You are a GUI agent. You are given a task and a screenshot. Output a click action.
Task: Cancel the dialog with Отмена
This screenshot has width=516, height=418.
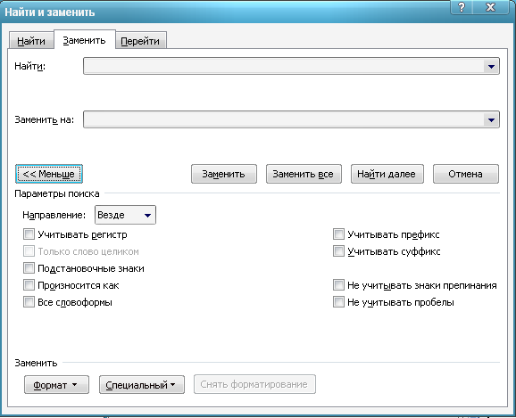pos(466,174)
